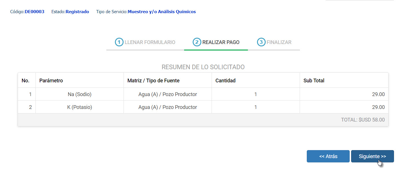Viewport: 410px width, 193px height.
Task: Click the Matriz / Tipo de Fuente header
Action: point(168,81)
